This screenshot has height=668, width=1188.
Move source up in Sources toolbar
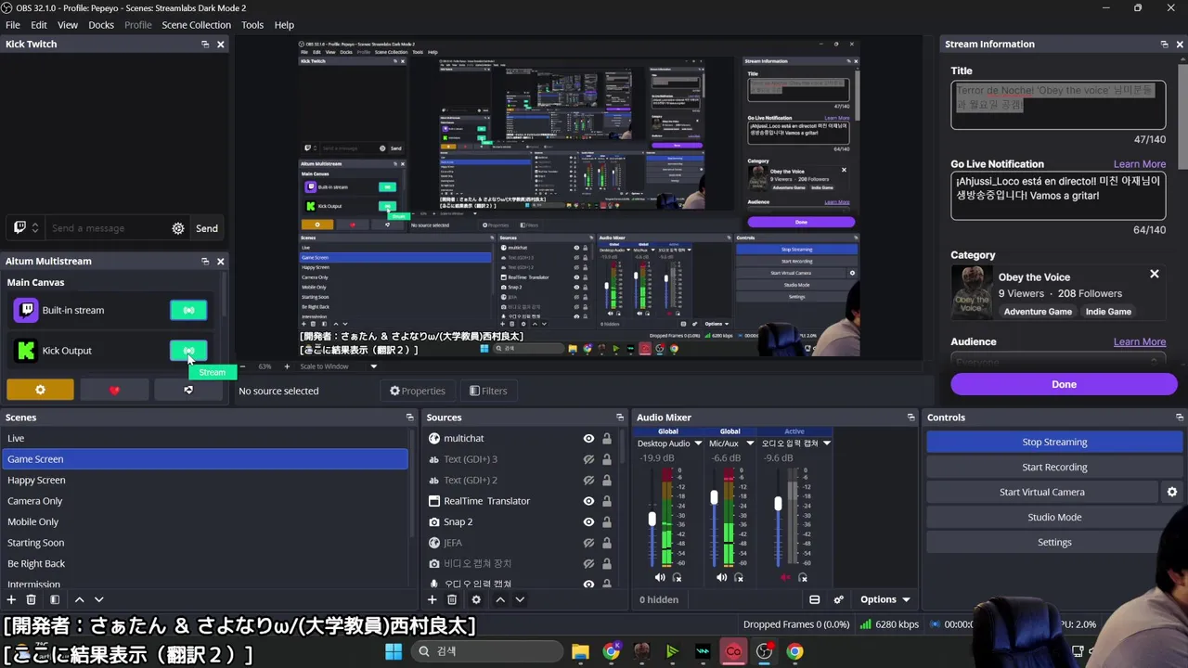tap(500, 599)
